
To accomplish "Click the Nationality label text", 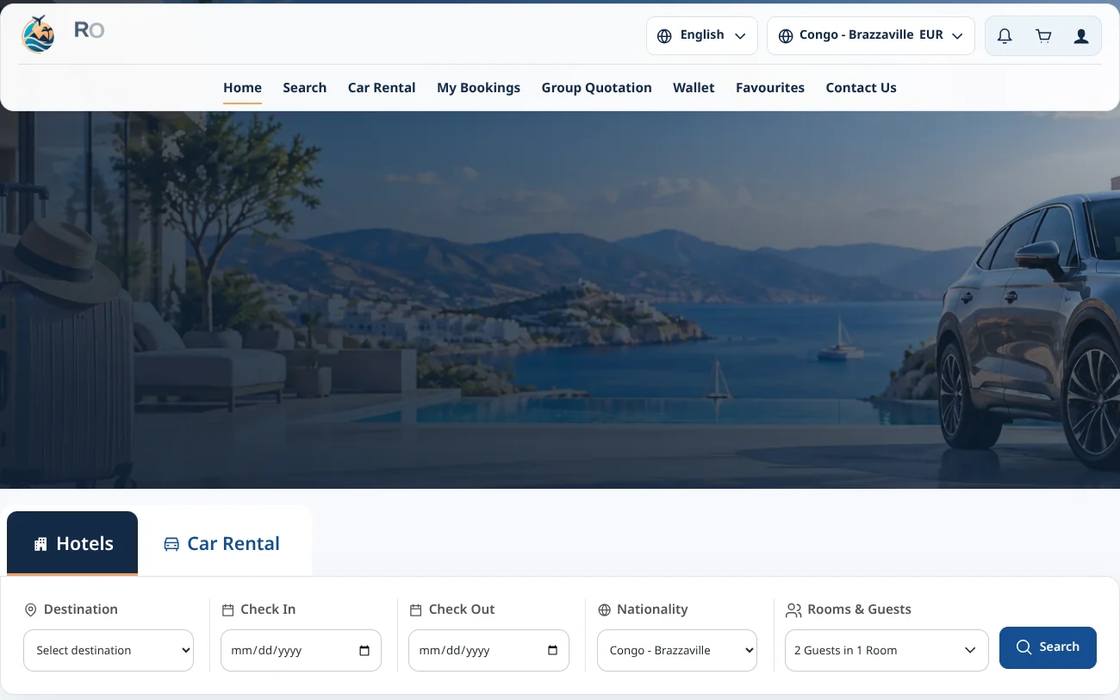I will coord(652,609).
